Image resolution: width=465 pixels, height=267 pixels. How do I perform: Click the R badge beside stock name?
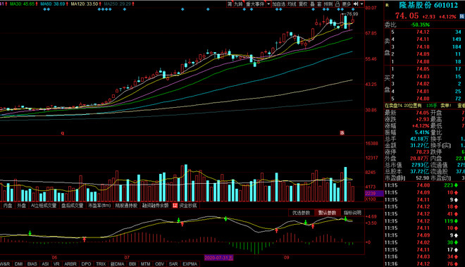(387, 5)
